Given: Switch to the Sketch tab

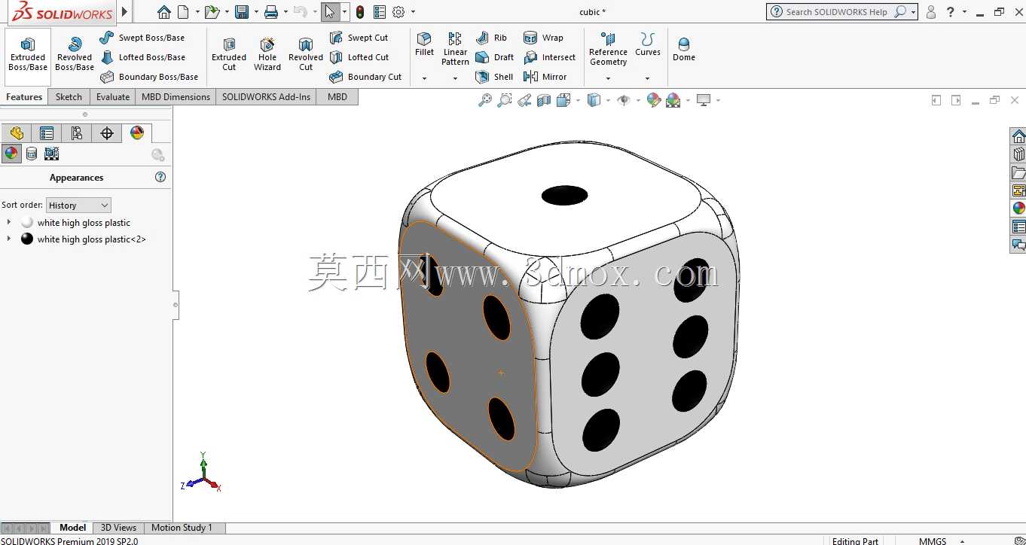Looking at the screenshot, I should (69, 97).
